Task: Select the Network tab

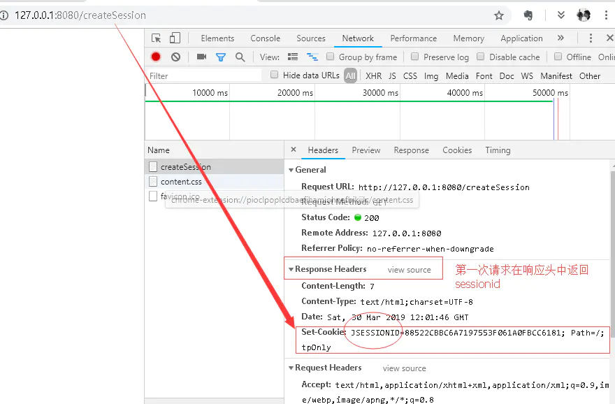Action: 358,38
